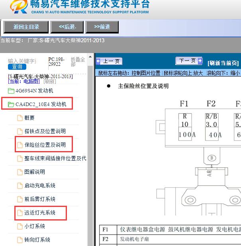Click the F1 100A fuse in diagram

(185, 127)
